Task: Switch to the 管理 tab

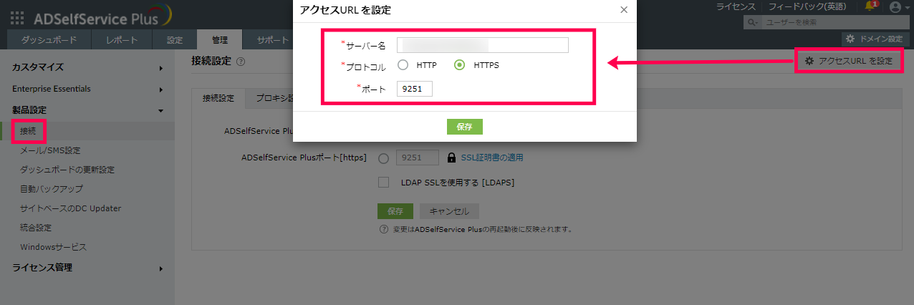Action: pyautogui.click(x=219, y=40)
